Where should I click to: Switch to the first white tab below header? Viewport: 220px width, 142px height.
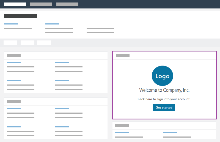[10, 43]
